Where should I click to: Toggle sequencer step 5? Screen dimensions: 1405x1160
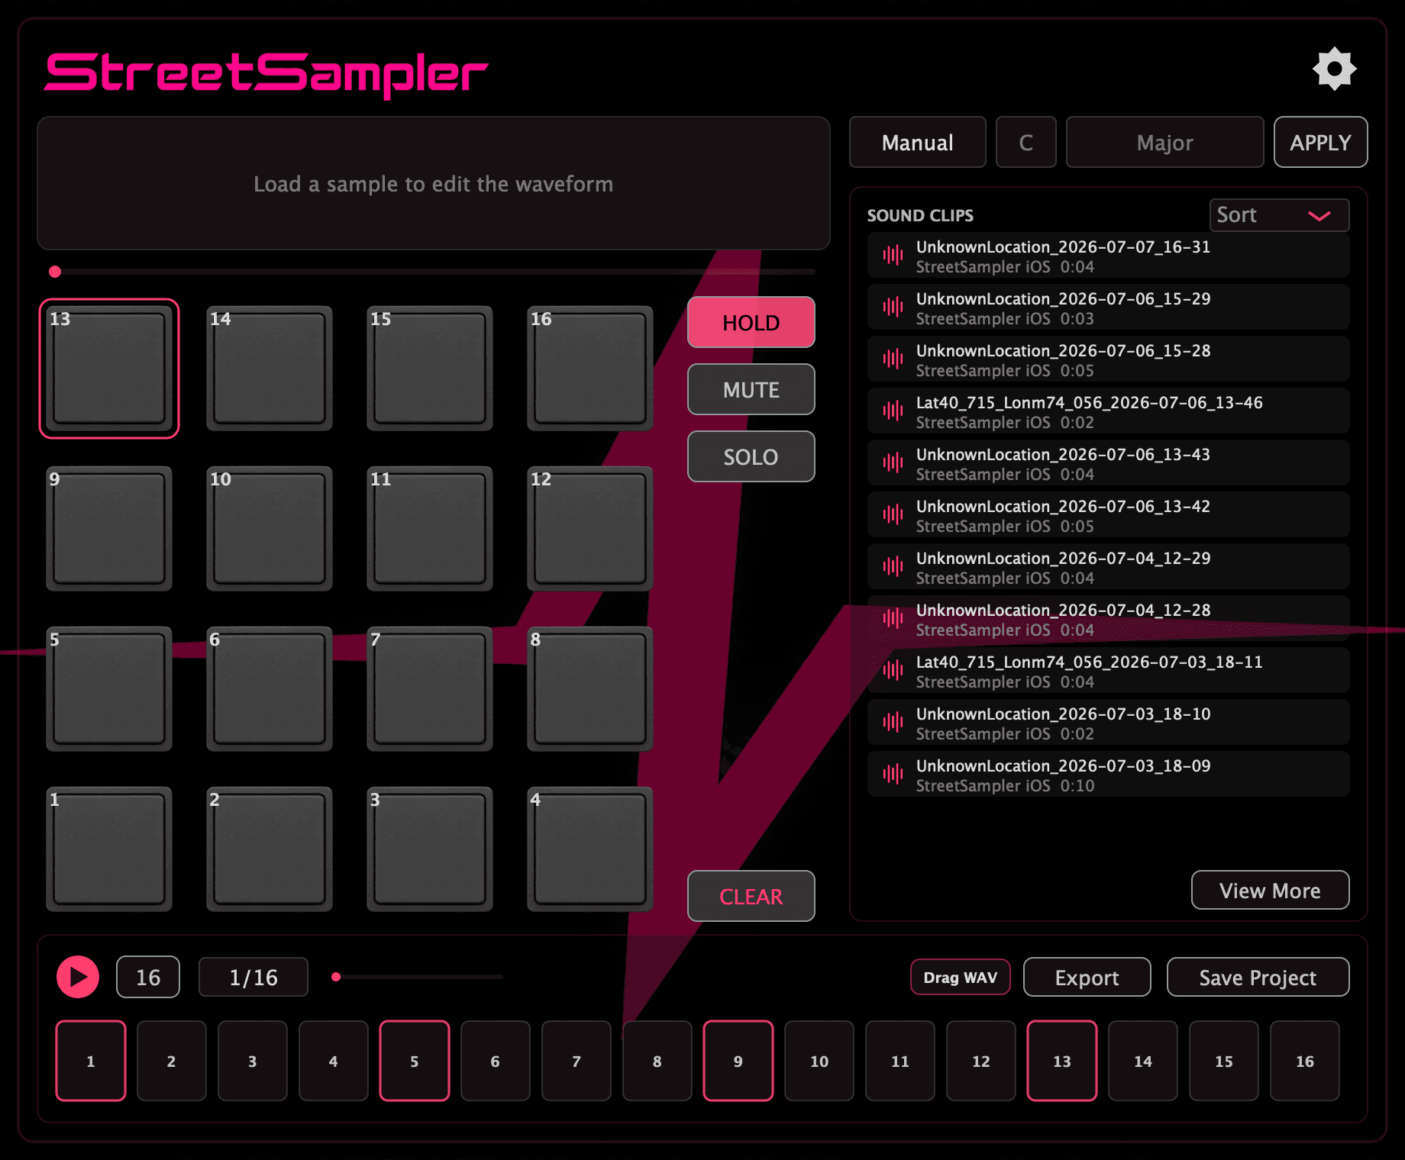click(x=415, y=1061)
